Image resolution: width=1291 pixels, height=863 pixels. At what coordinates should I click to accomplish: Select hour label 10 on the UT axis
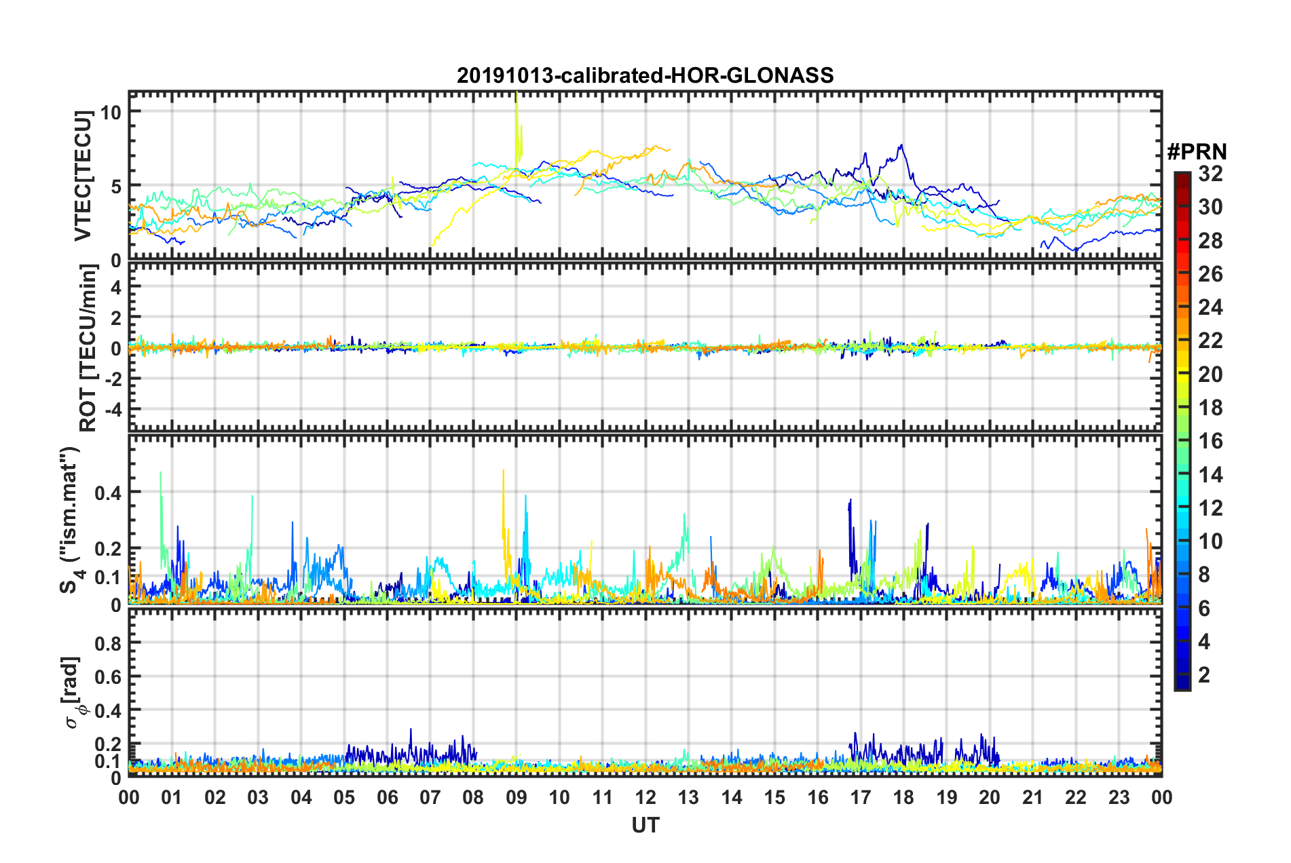coord(559,797)
